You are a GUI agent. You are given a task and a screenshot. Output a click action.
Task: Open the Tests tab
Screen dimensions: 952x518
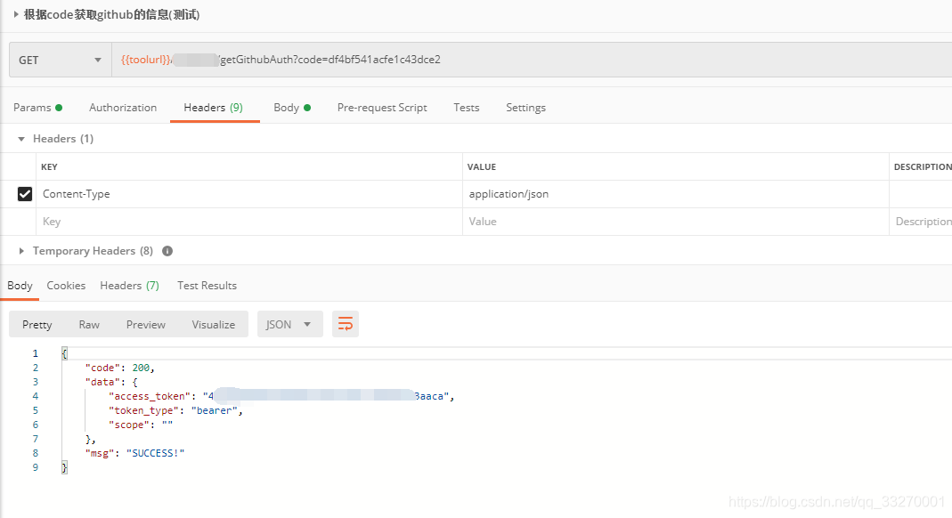pyautogui.click(x=467, y=108)
